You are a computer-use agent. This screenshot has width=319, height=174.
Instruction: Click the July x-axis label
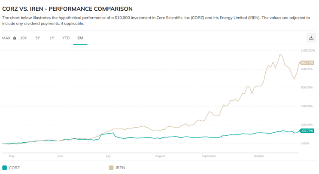[x=108, y=156]
